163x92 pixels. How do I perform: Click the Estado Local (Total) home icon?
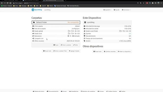click(x=84, y=31)
